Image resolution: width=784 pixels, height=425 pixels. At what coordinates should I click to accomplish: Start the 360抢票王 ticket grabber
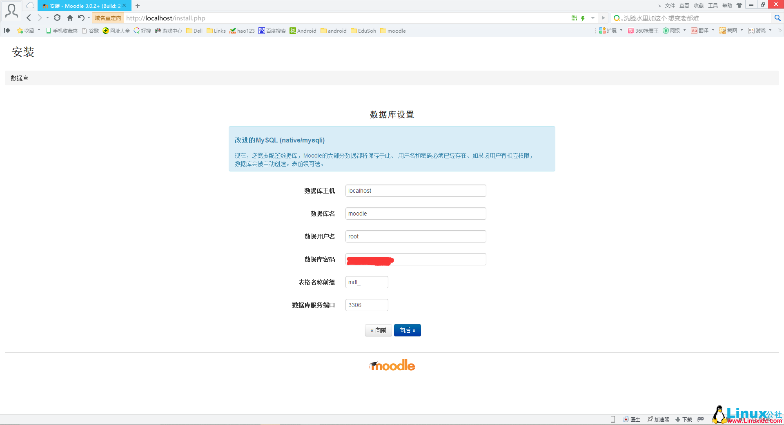(x=643, y=31)
